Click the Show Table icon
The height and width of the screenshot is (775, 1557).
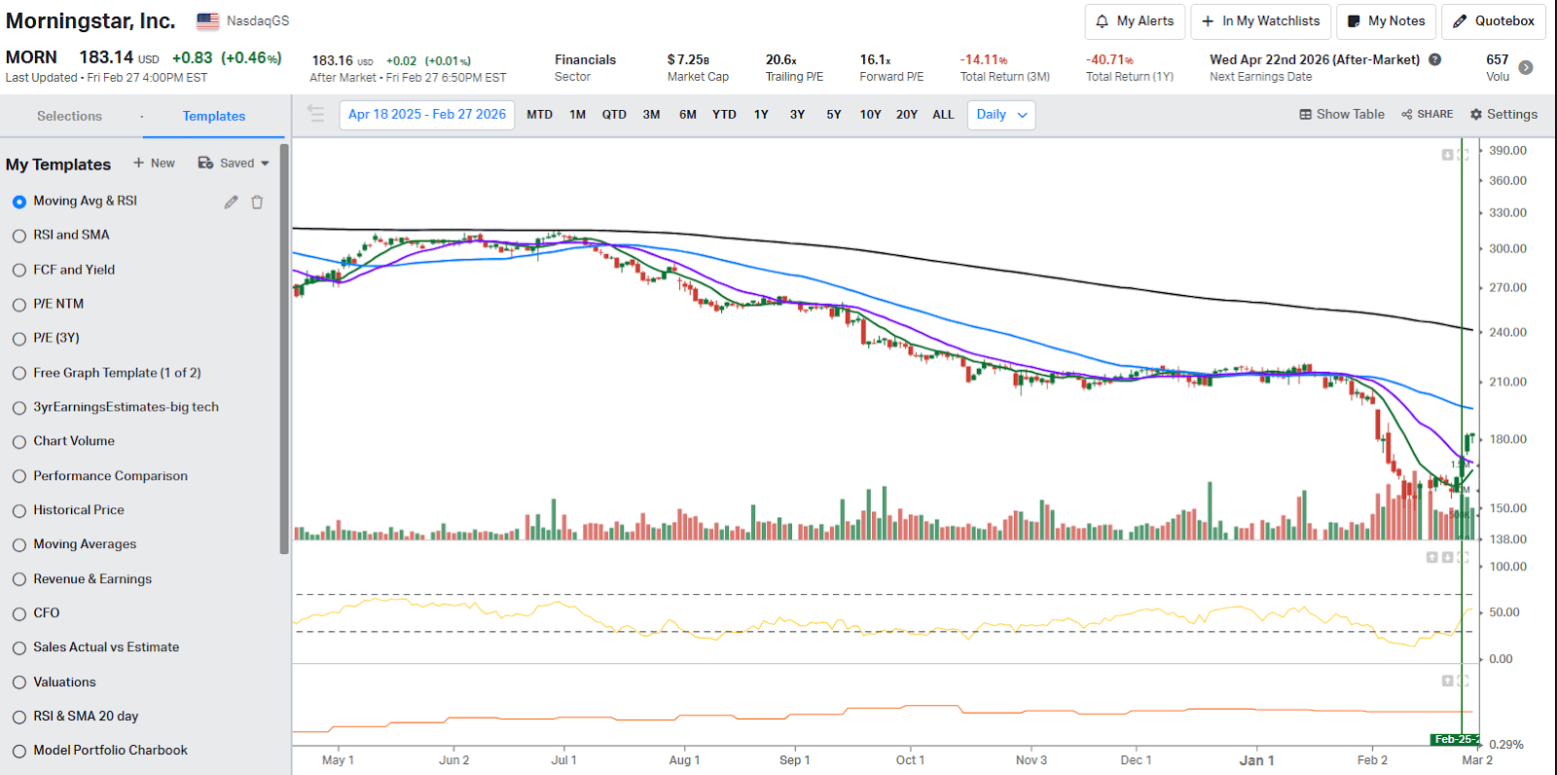coord(1305,114)
